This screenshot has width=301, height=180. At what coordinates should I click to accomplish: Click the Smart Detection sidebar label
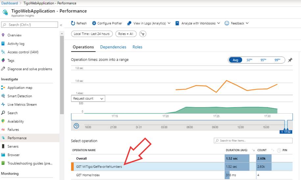[x=20, y=96]
